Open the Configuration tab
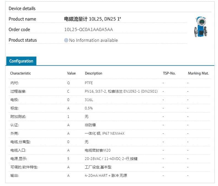The image size is (218, 186). tap(21, 61)
